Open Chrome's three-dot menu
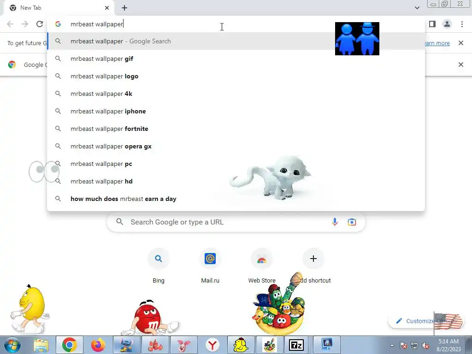 462,24
